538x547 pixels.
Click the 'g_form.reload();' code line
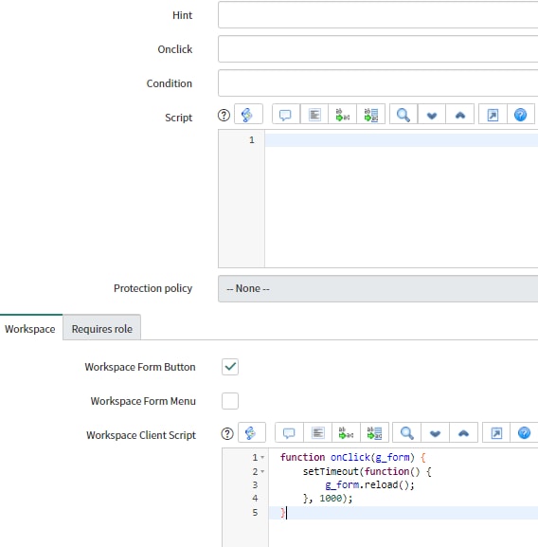(x=369, y=484)
